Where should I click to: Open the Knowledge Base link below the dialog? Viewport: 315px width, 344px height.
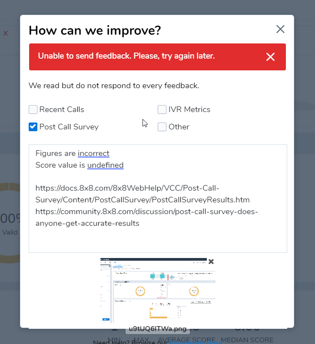[x=196, y=342]
